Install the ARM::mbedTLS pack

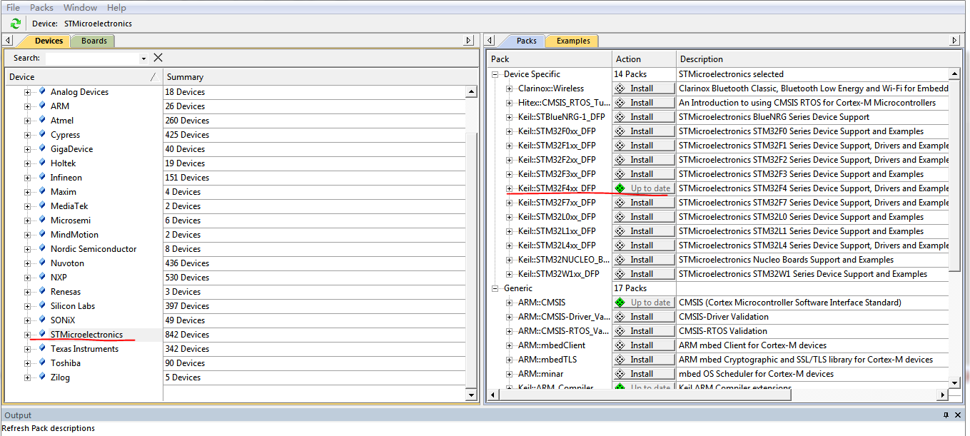coord(643,360)
